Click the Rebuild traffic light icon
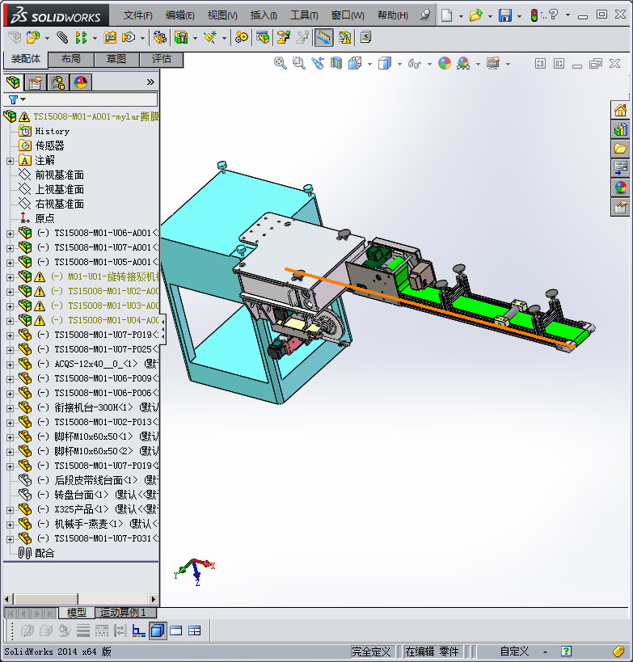 point(534,15)
